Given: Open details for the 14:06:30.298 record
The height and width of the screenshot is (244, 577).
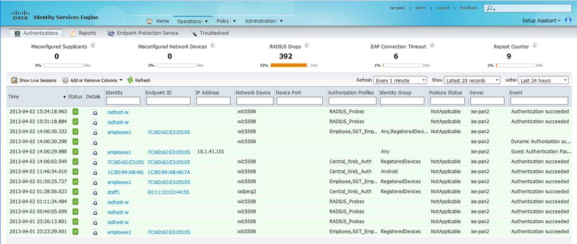Looking at the screenshot, I should [94, 142].
